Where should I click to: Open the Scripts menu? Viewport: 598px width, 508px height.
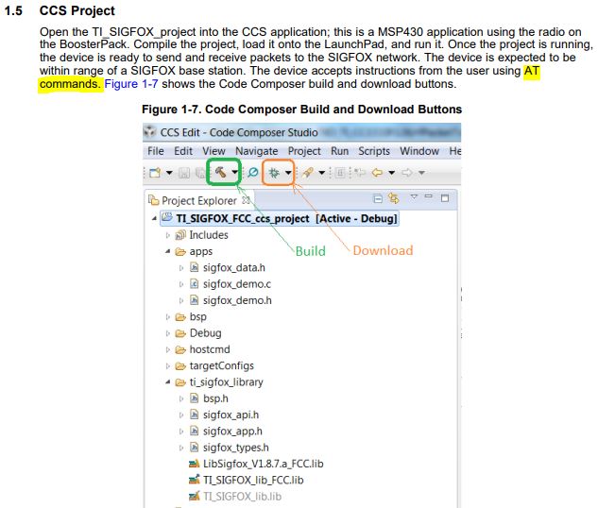(x=374, y=152)
